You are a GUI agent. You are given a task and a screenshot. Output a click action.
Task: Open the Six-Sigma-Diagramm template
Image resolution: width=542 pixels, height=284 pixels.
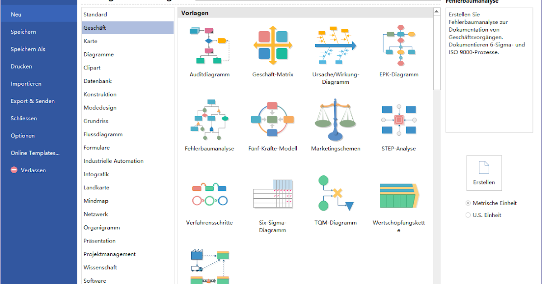tap(272, 194)
